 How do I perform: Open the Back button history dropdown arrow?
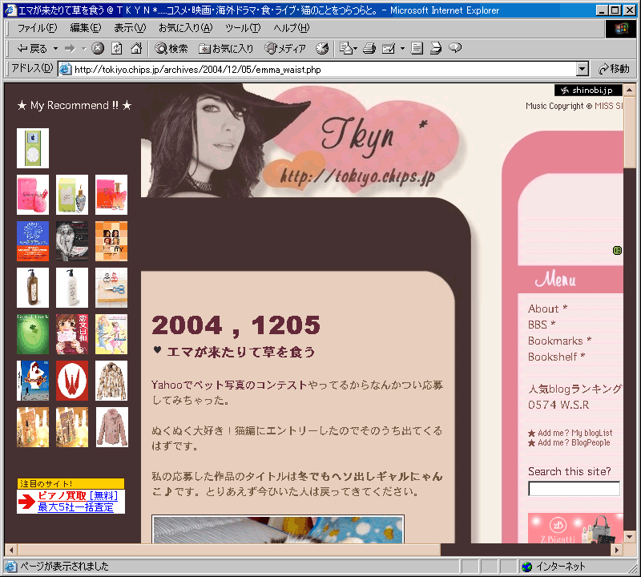coord(55,49)
